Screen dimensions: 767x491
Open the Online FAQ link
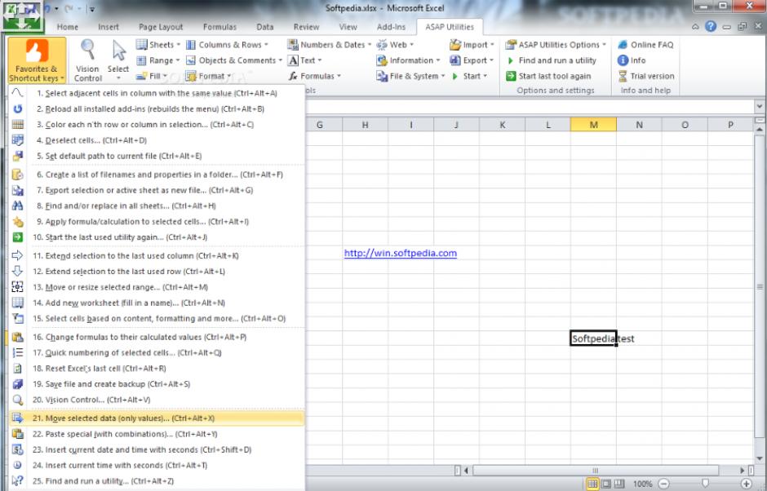pos(645,45)
